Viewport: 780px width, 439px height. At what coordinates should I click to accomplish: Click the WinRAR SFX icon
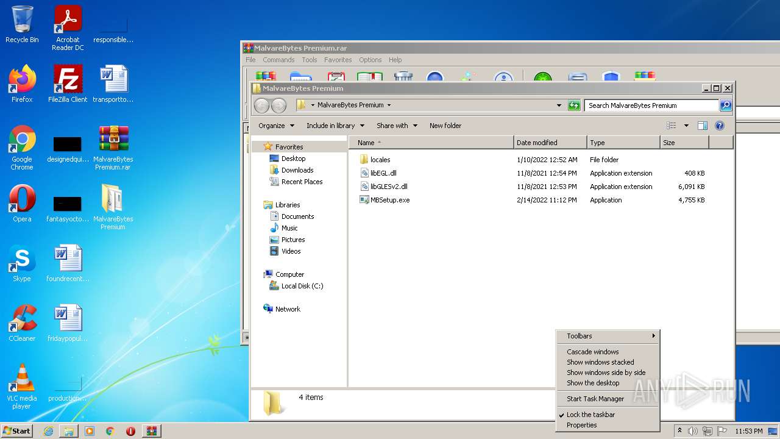coord(645,77)
